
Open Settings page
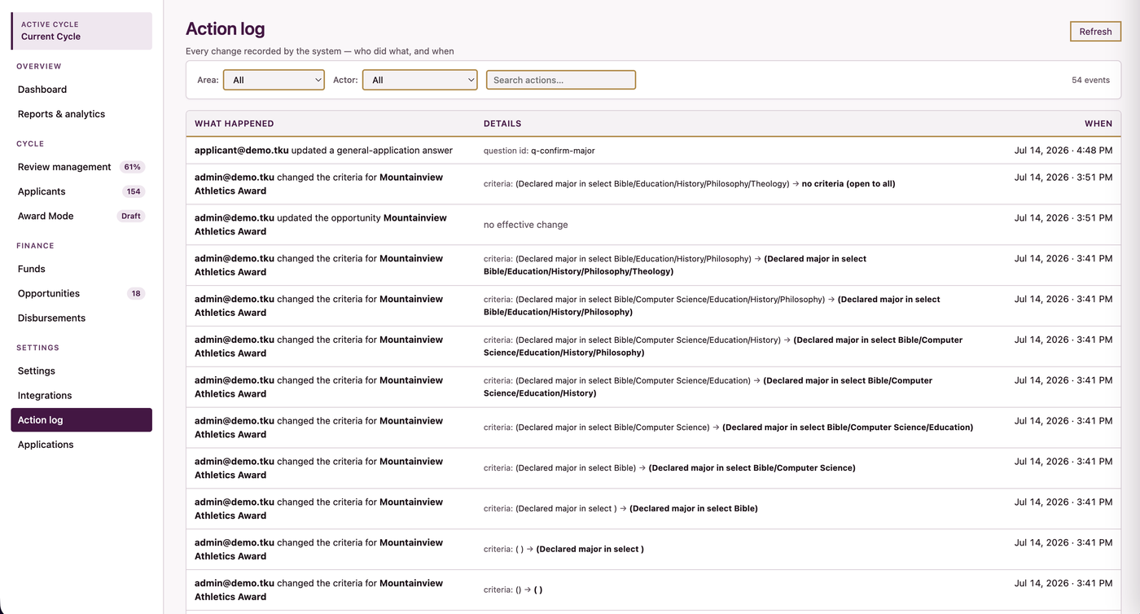[37, 371]
